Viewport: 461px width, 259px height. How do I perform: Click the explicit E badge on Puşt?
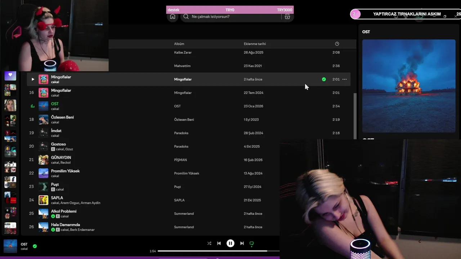(x=53, y=190)
